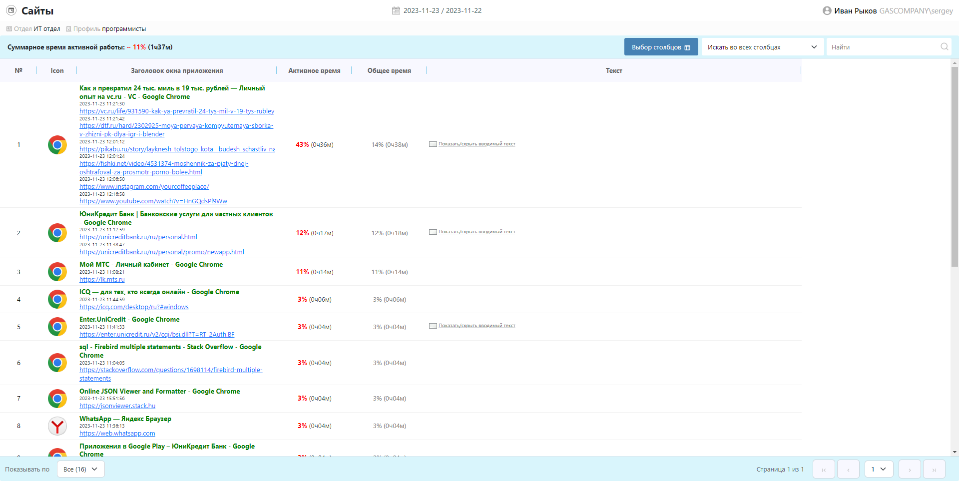Screen dimensions: 959x481
Task: Open the calendar date picker icon
Action: tap(396, 10)
